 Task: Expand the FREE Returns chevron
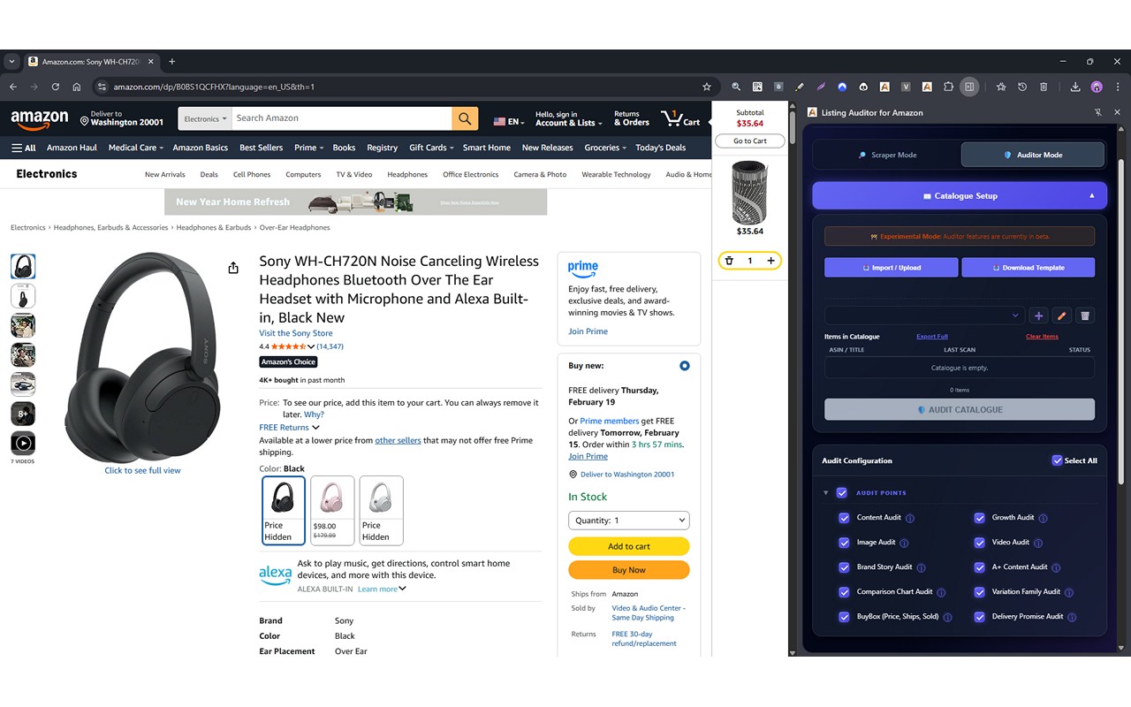pyautogui.click(x=315, y=428)
